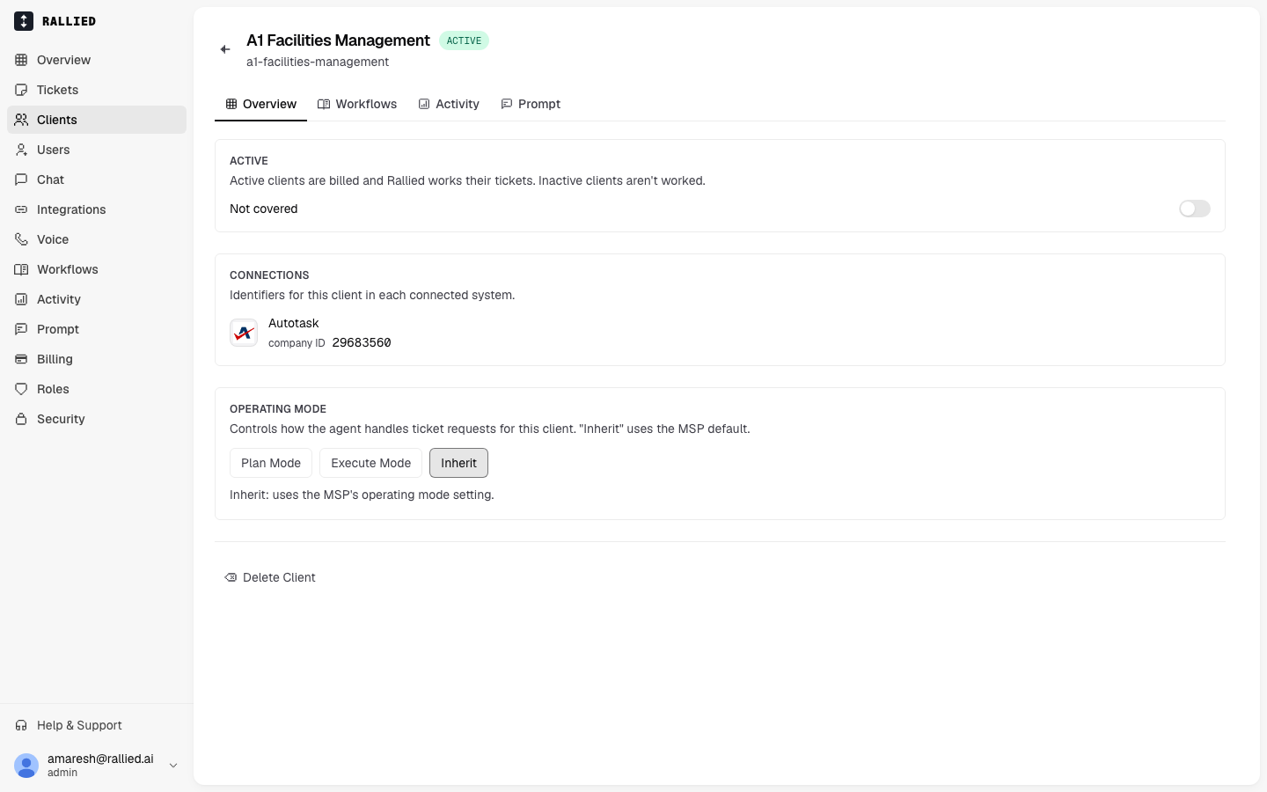
Task: Click the CONNECTIONS section heading
Action: pyautogui.click(x=269, y=275)
